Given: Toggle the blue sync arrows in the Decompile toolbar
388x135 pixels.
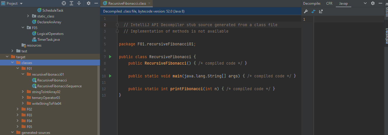Looking at the screenshot, I should click(313, 12).
